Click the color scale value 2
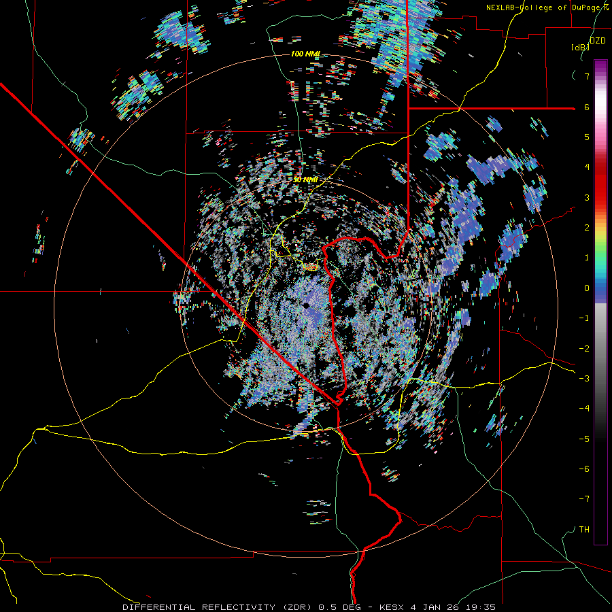 [x=587, y=228]
